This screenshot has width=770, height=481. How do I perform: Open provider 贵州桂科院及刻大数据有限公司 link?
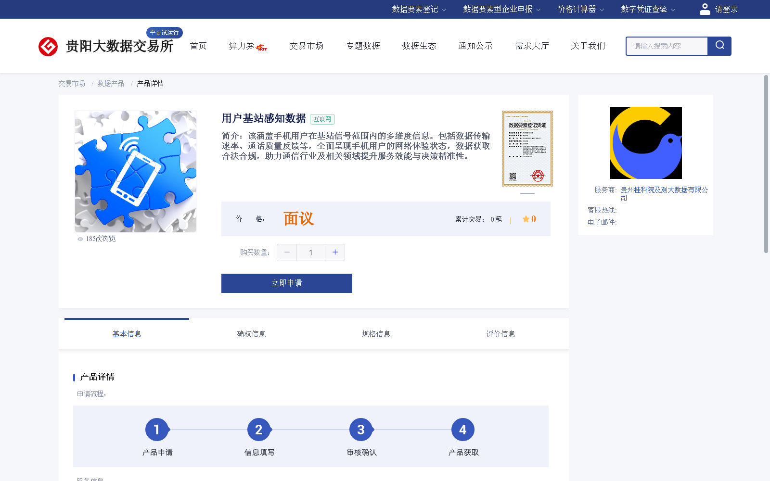(664, 193)
